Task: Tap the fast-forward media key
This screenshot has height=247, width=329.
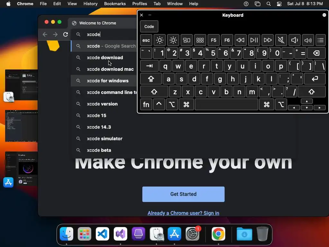Action: 268,40
